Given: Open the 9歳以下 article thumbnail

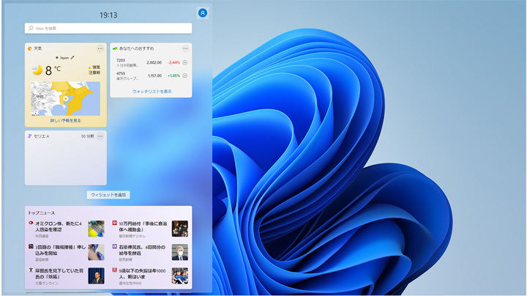Looking at the screenshot, I should tap(180, 275).
